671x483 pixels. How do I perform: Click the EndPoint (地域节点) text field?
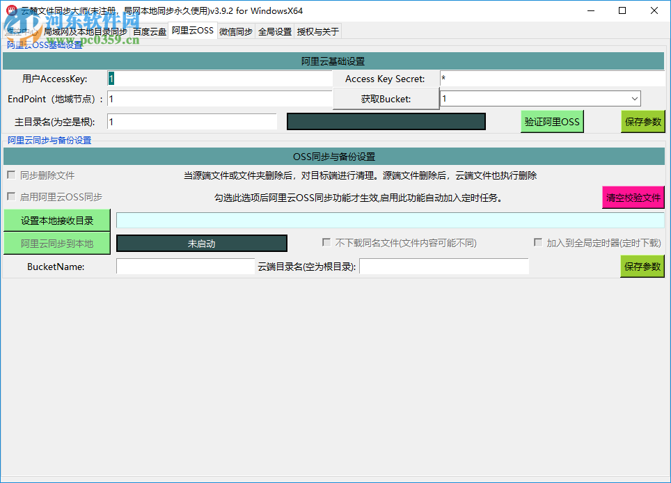pyautogui.click(x=219, y=99)
